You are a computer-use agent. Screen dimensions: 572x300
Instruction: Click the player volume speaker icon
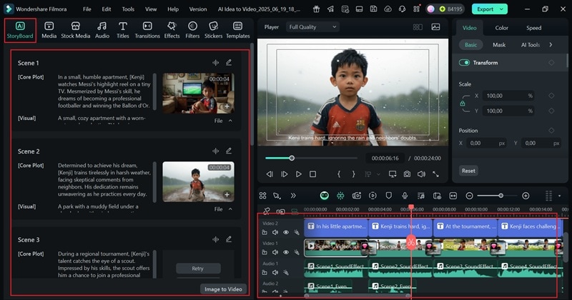pyautogui.click(x=421, y=174)
